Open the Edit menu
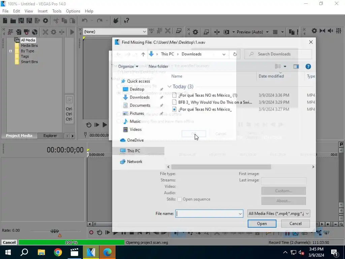This screenshot has width=345, height=259. (x=17, y=11)
